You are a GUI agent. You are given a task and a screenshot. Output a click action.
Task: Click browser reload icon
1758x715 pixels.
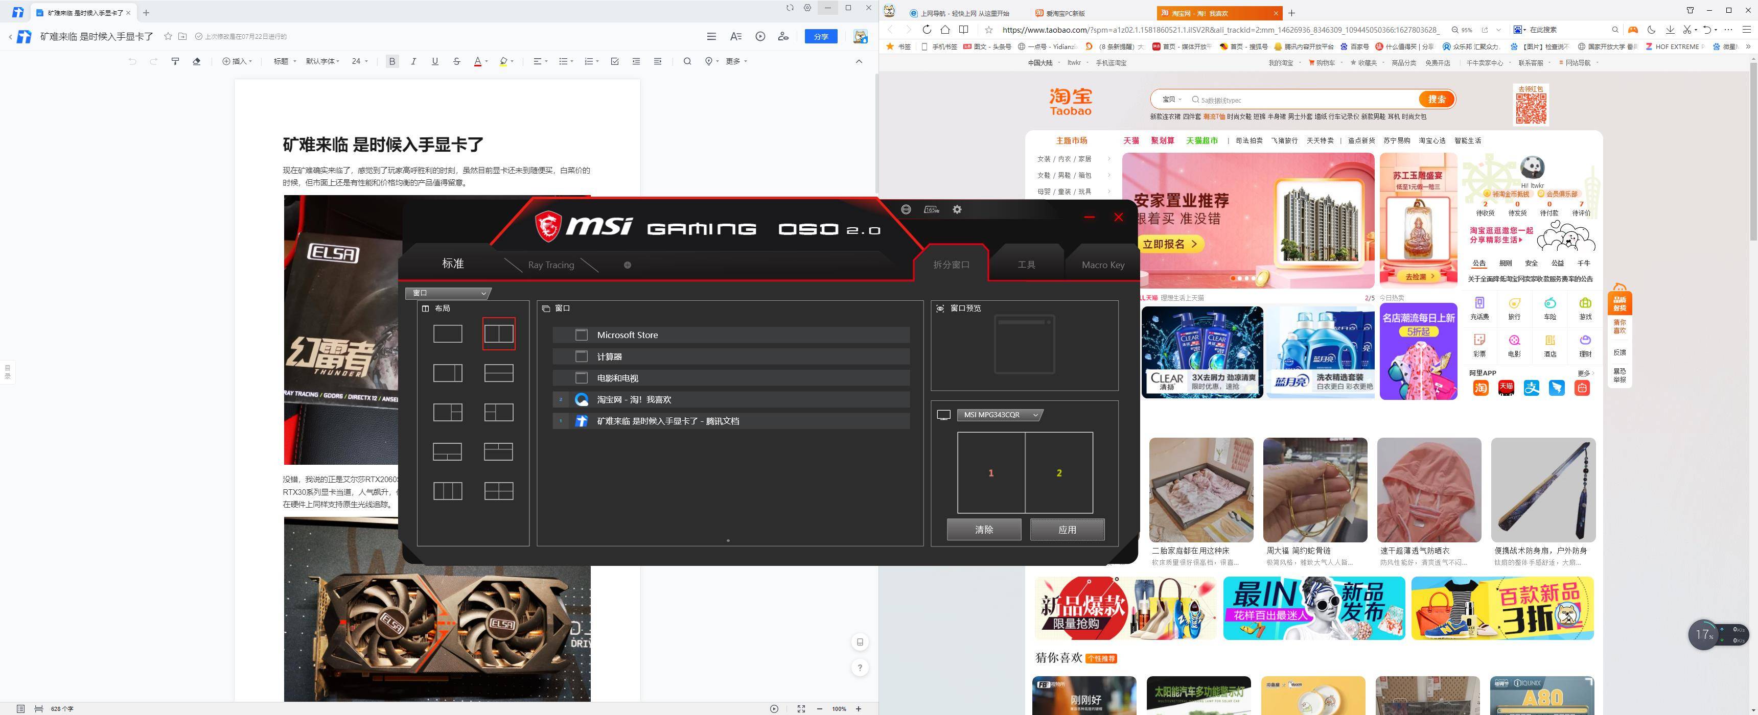[x=926, y=29]
